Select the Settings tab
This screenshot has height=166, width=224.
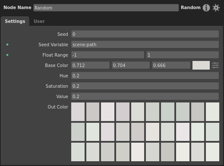15,21
